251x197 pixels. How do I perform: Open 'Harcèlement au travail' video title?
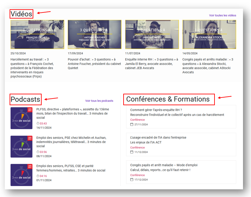pos(32,68)
